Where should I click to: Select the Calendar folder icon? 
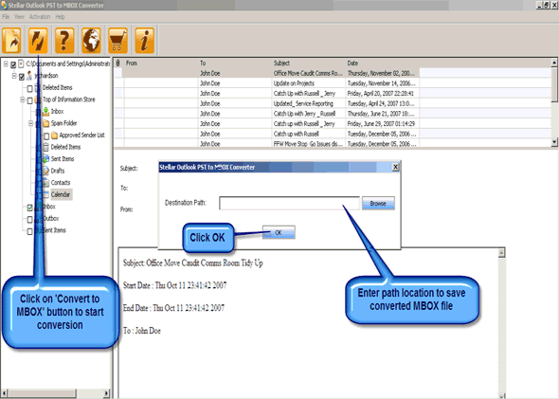click(x=45, y=194)
